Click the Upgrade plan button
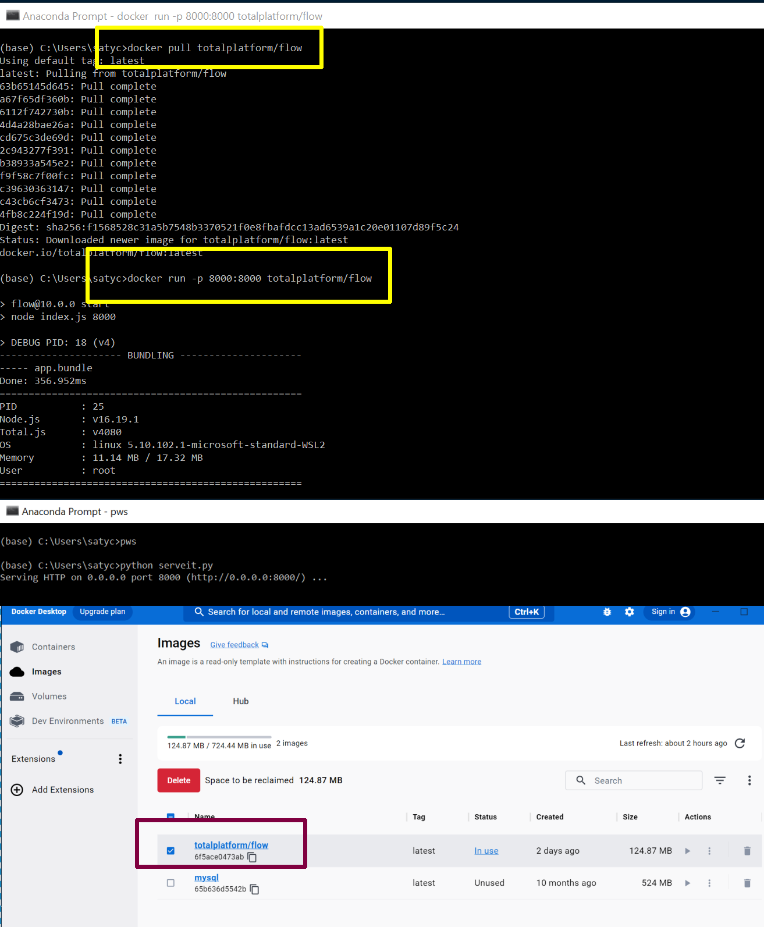This screenshot has width=764, height=927. pos(102,612)
